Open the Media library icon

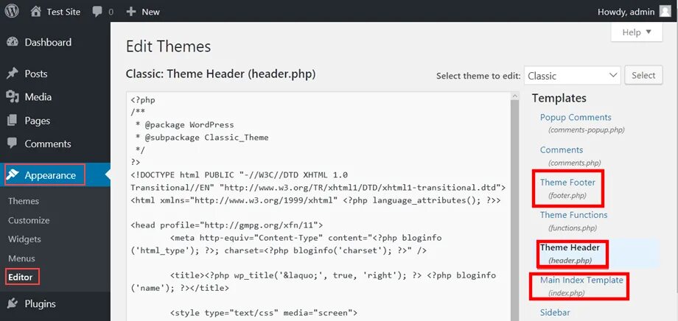tap(13, 96)
